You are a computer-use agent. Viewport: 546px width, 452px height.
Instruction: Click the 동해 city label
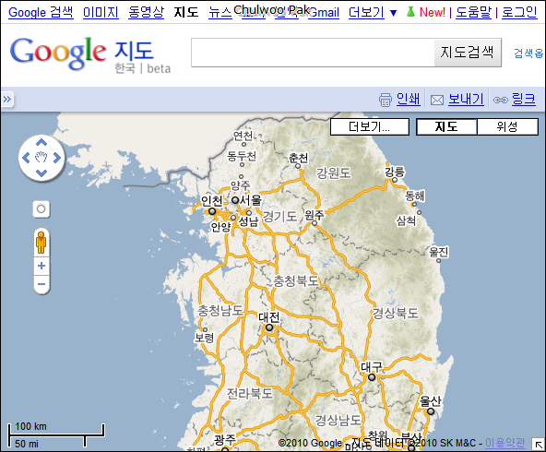415,196
